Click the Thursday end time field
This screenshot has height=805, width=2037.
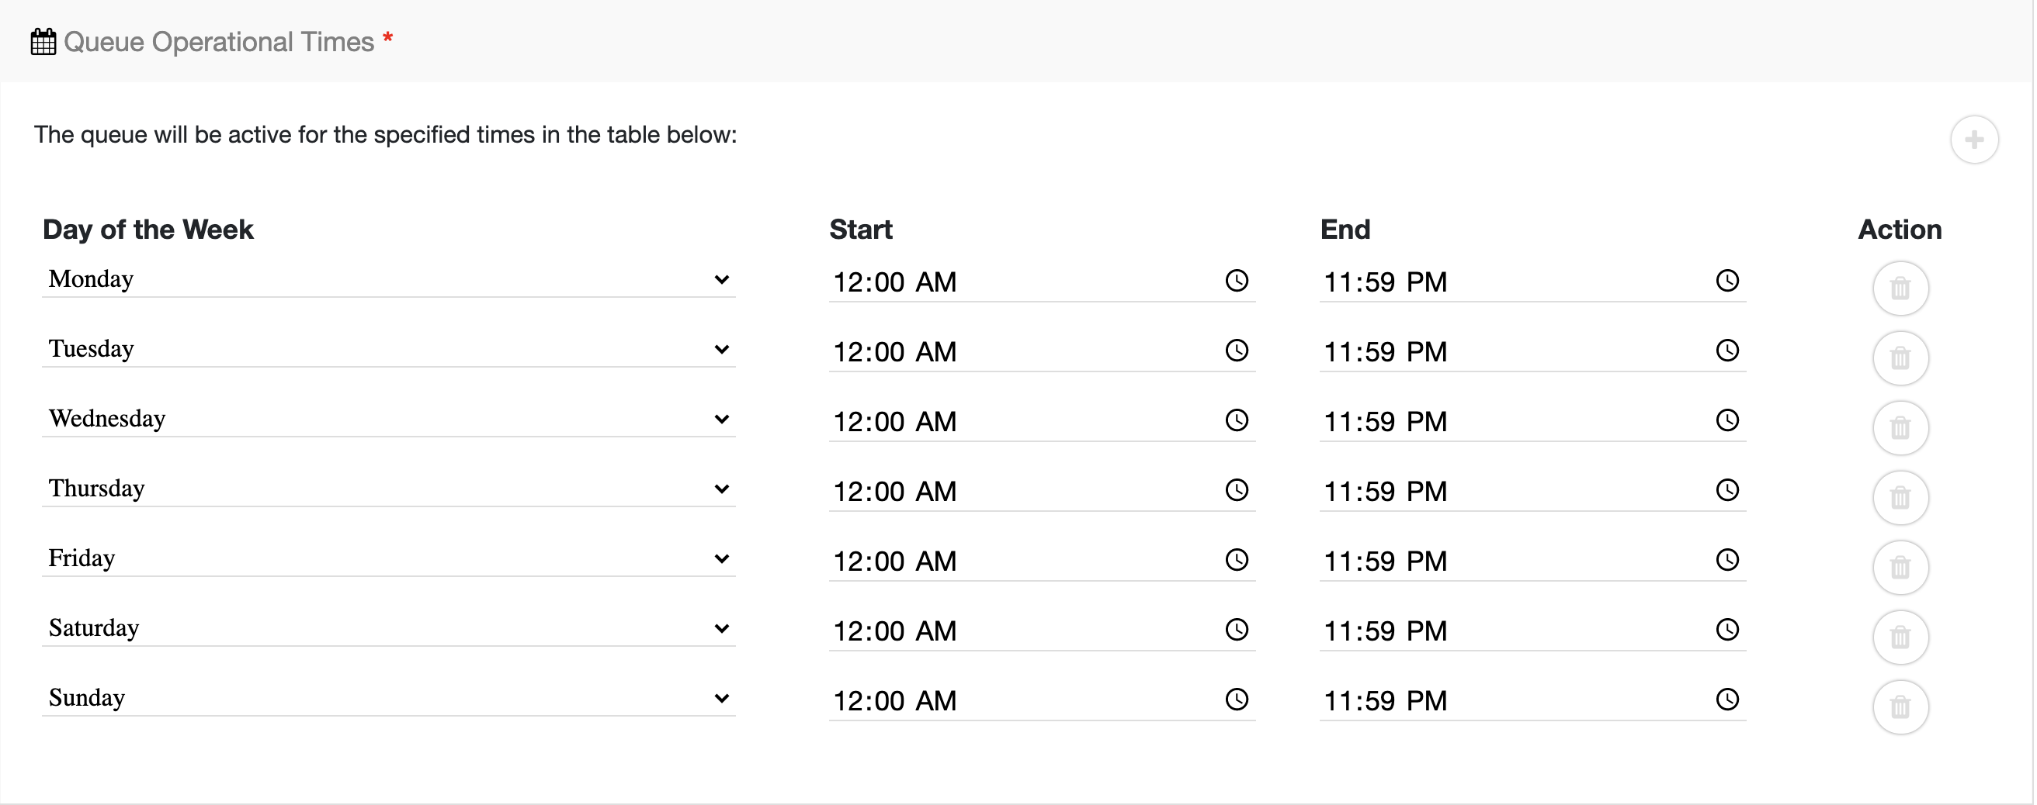point(1502,492)
